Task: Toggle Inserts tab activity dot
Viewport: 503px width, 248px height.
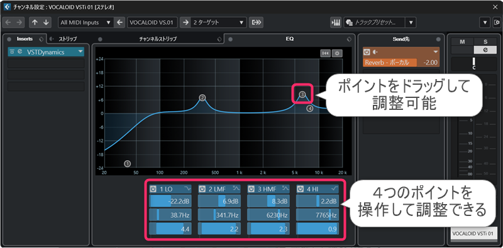Action: coord(9,39)
